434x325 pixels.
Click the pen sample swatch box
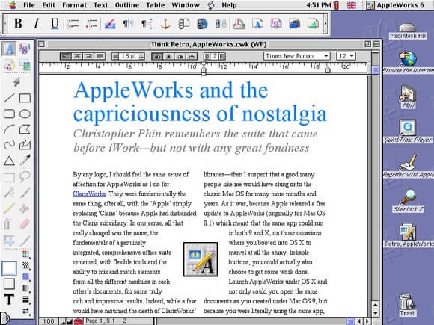tap(9, 284)
